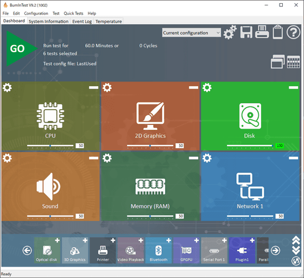Click the Memory RAM module icon
The height and width of the screenshot is (278, 304).
(150, 186)
